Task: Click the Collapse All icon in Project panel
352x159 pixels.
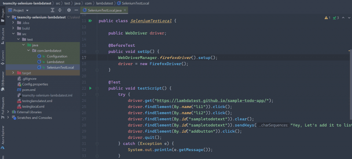Action: (60, 10)
